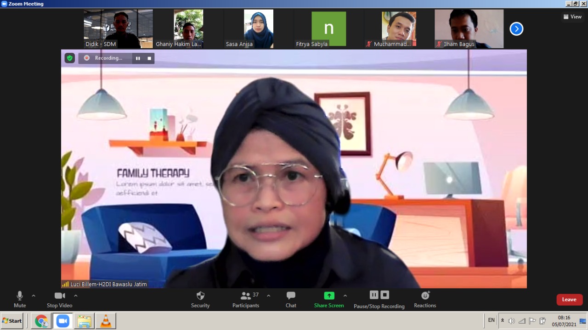588x330 pixels.
Task: Stop the meeting recording
Action: click(x=385, y=295)
